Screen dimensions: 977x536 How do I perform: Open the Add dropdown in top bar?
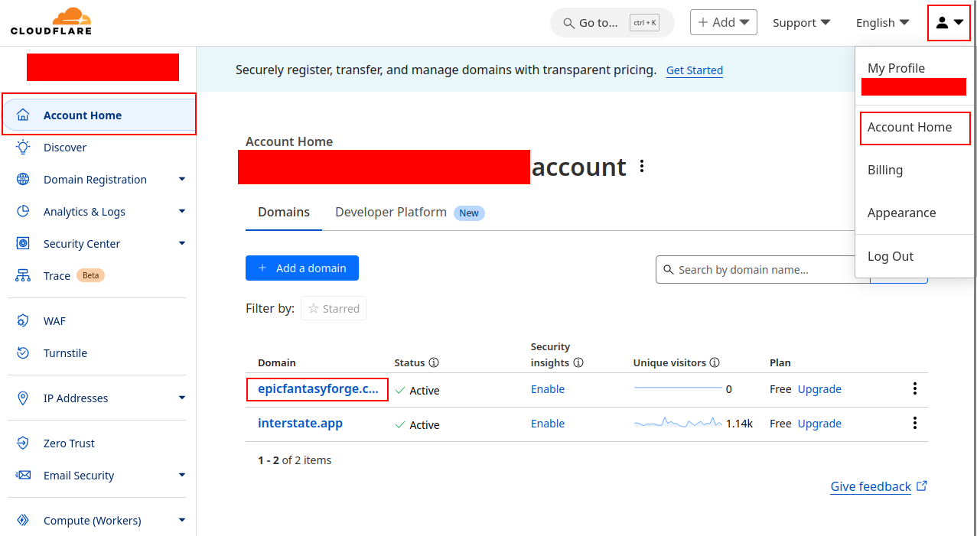tap(723, 22)
